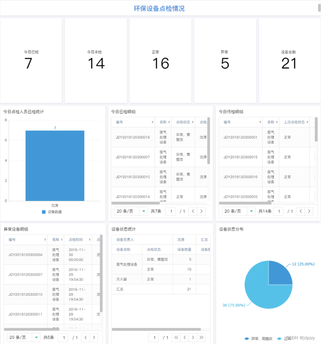Click 设备负责人 header in 设备状态统计
This screenshot has width=321, height=344.
142,239
